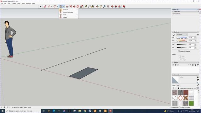This screenshot has width=201, height=113.
Task: Click the Remove Scene minus icon
Action: [178, 65]
